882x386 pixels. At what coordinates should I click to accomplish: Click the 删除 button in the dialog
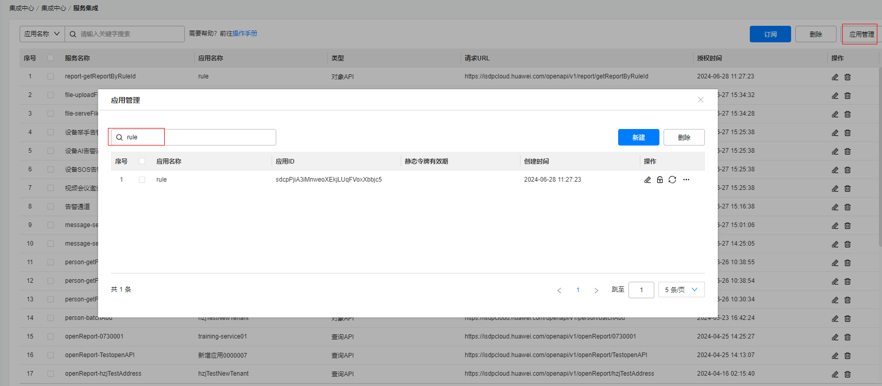[684, 137]
